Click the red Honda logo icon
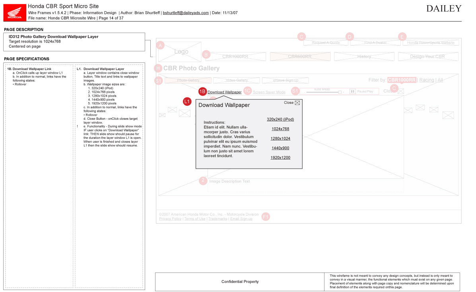This screenshot has height=292, width=476. (x=15, y=13)
